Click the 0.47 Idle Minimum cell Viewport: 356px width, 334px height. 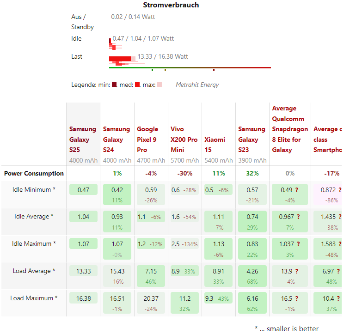[x=83, y=189]
